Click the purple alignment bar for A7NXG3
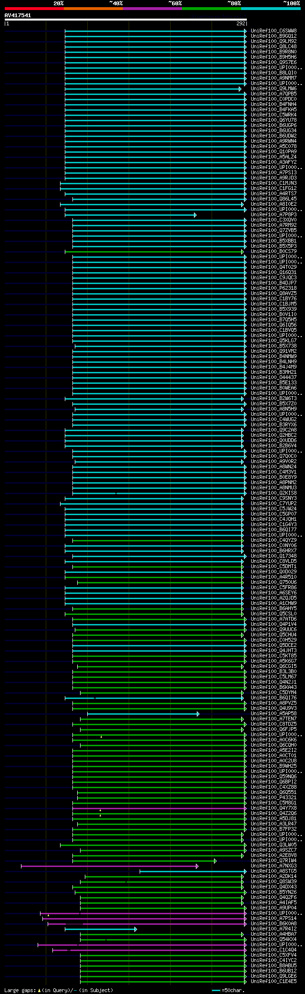305x994 pixels. [x=110, y=866]
